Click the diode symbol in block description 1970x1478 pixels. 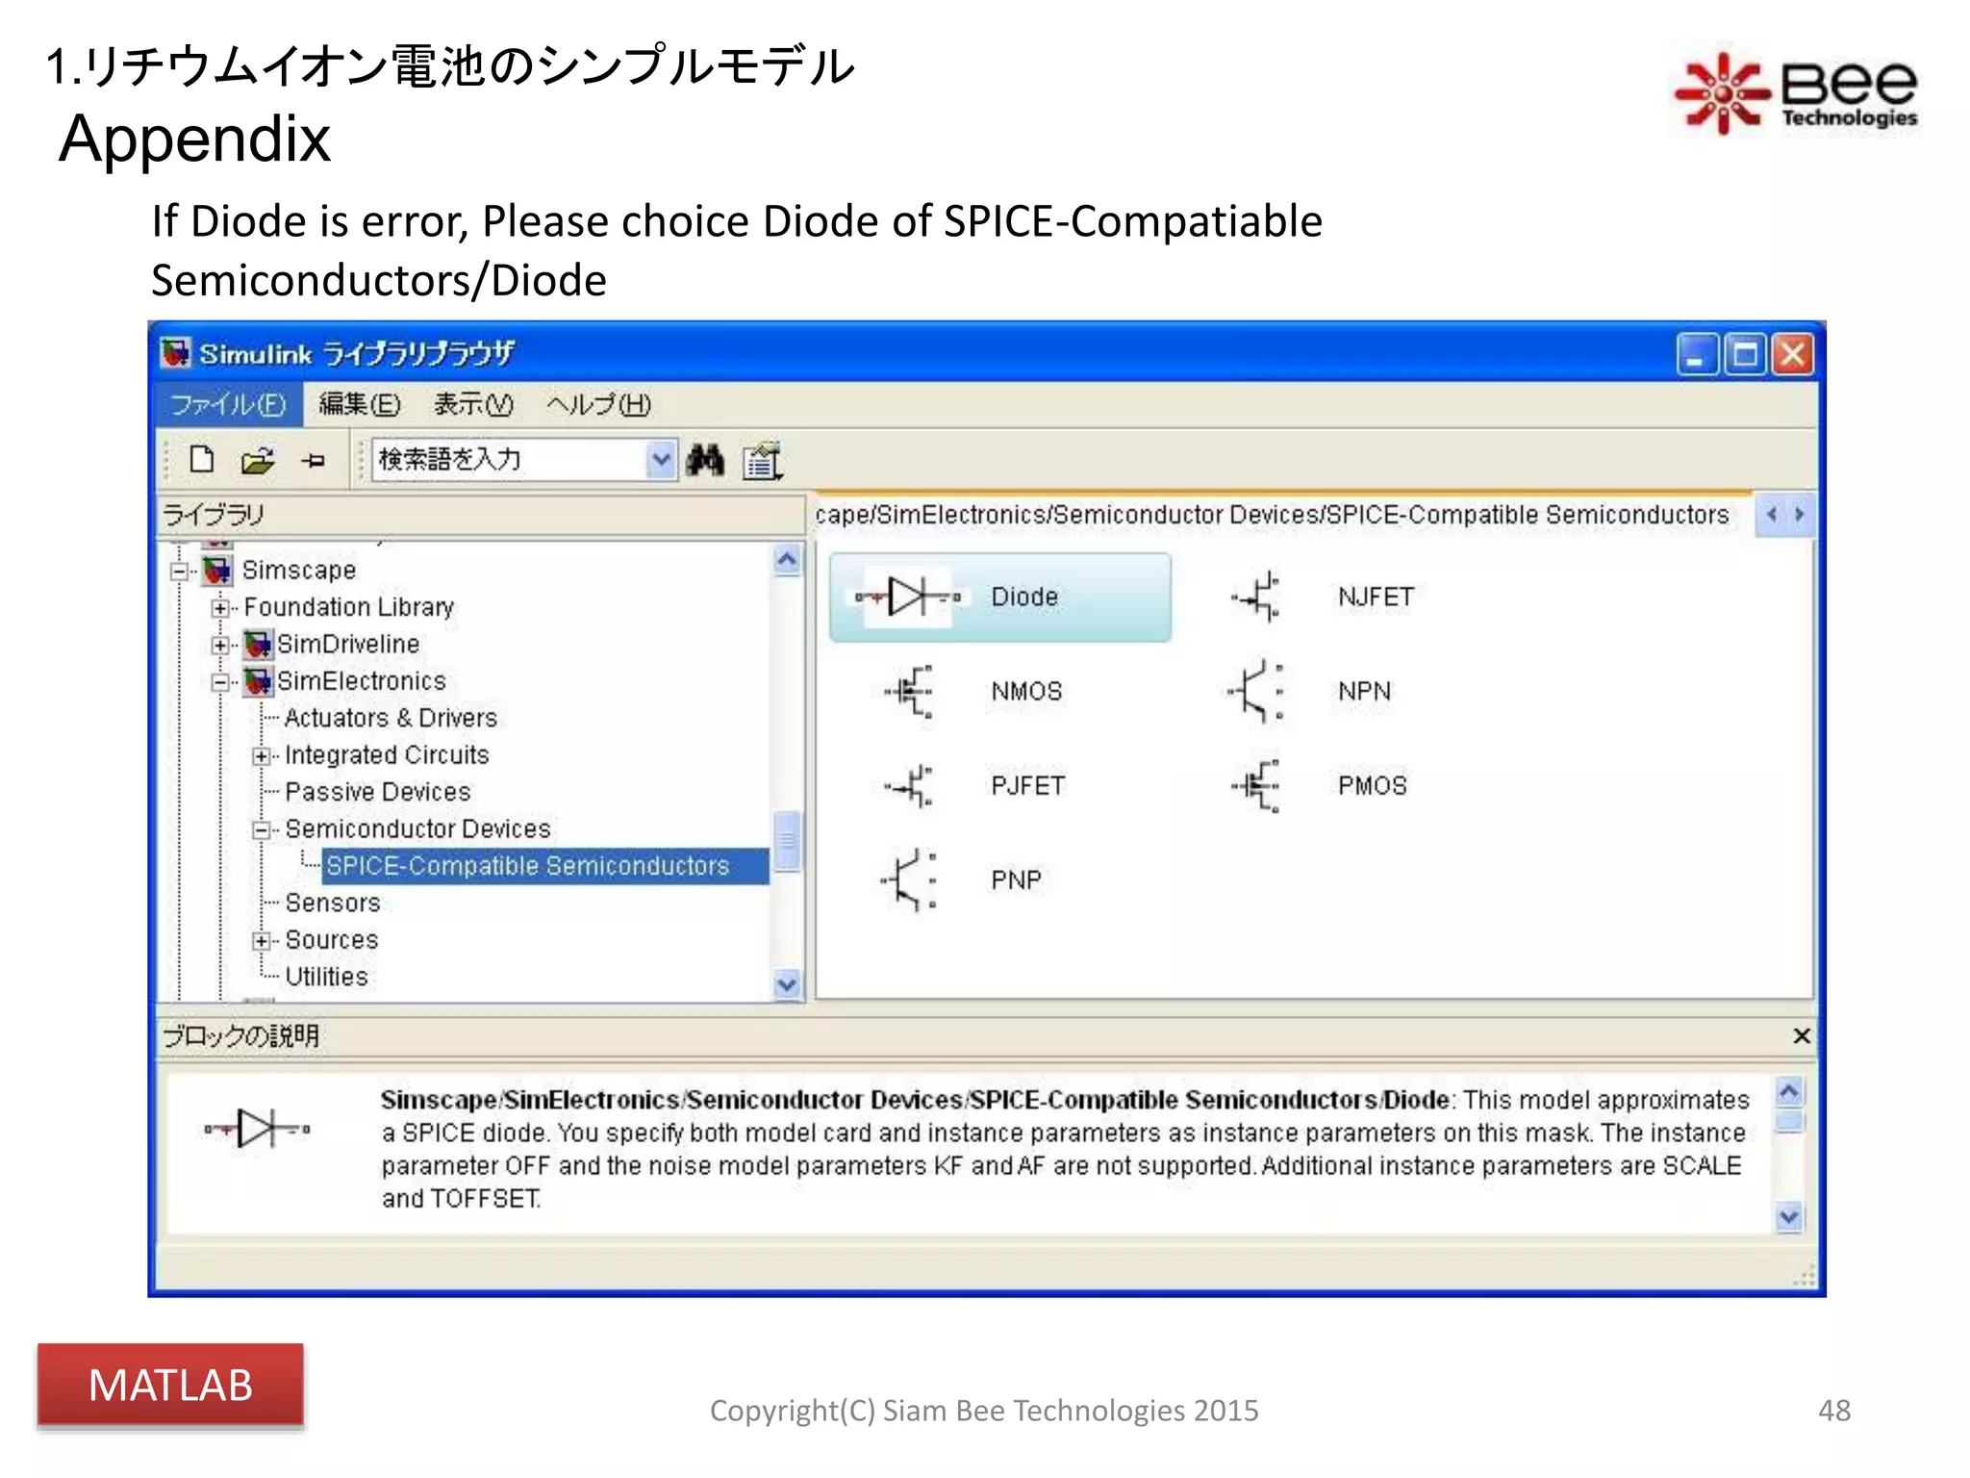258,1129
